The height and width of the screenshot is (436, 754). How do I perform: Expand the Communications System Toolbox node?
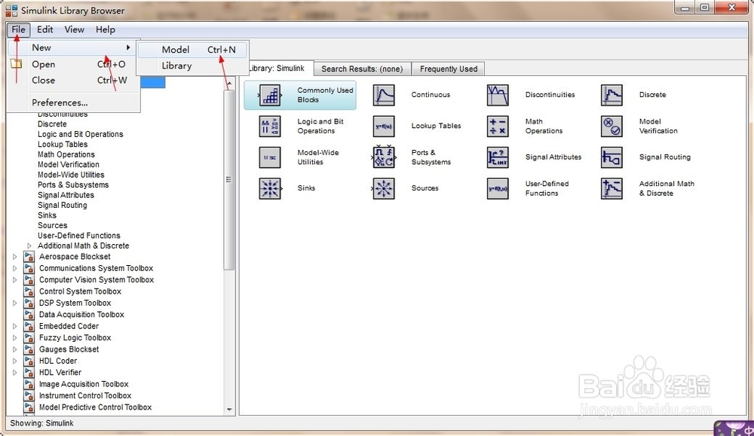[14, 268]
